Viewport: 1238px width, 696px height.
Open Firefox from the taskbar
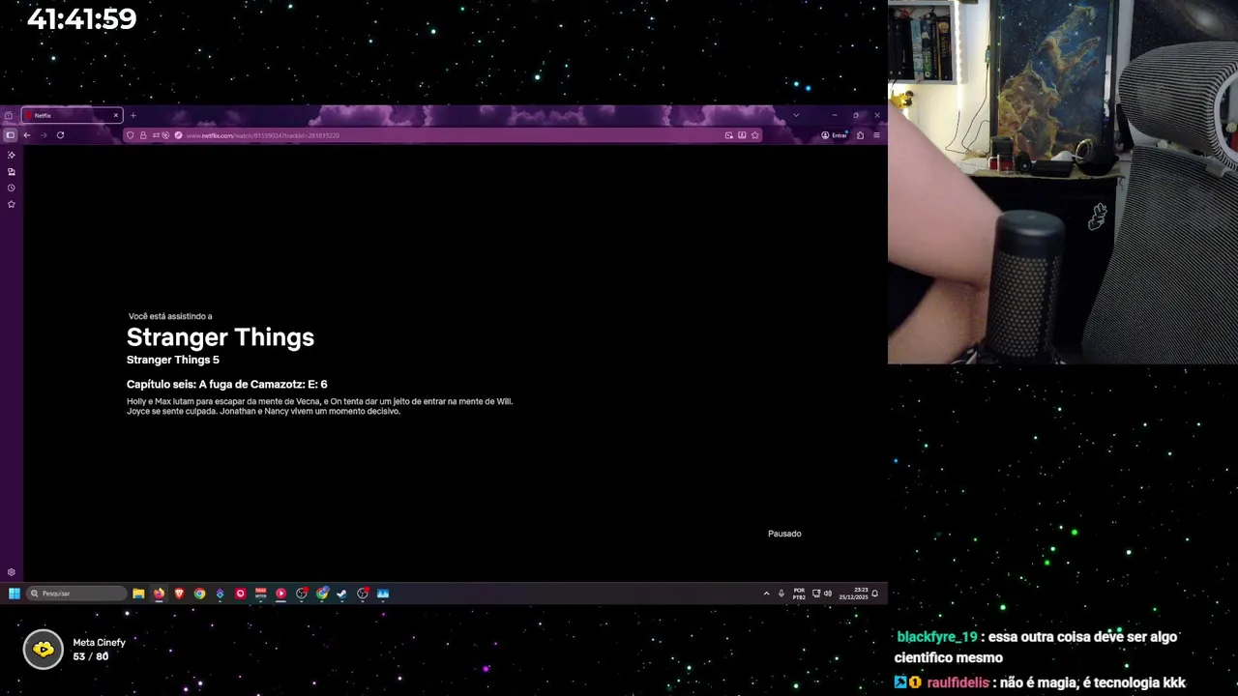[x=159, y=594]
